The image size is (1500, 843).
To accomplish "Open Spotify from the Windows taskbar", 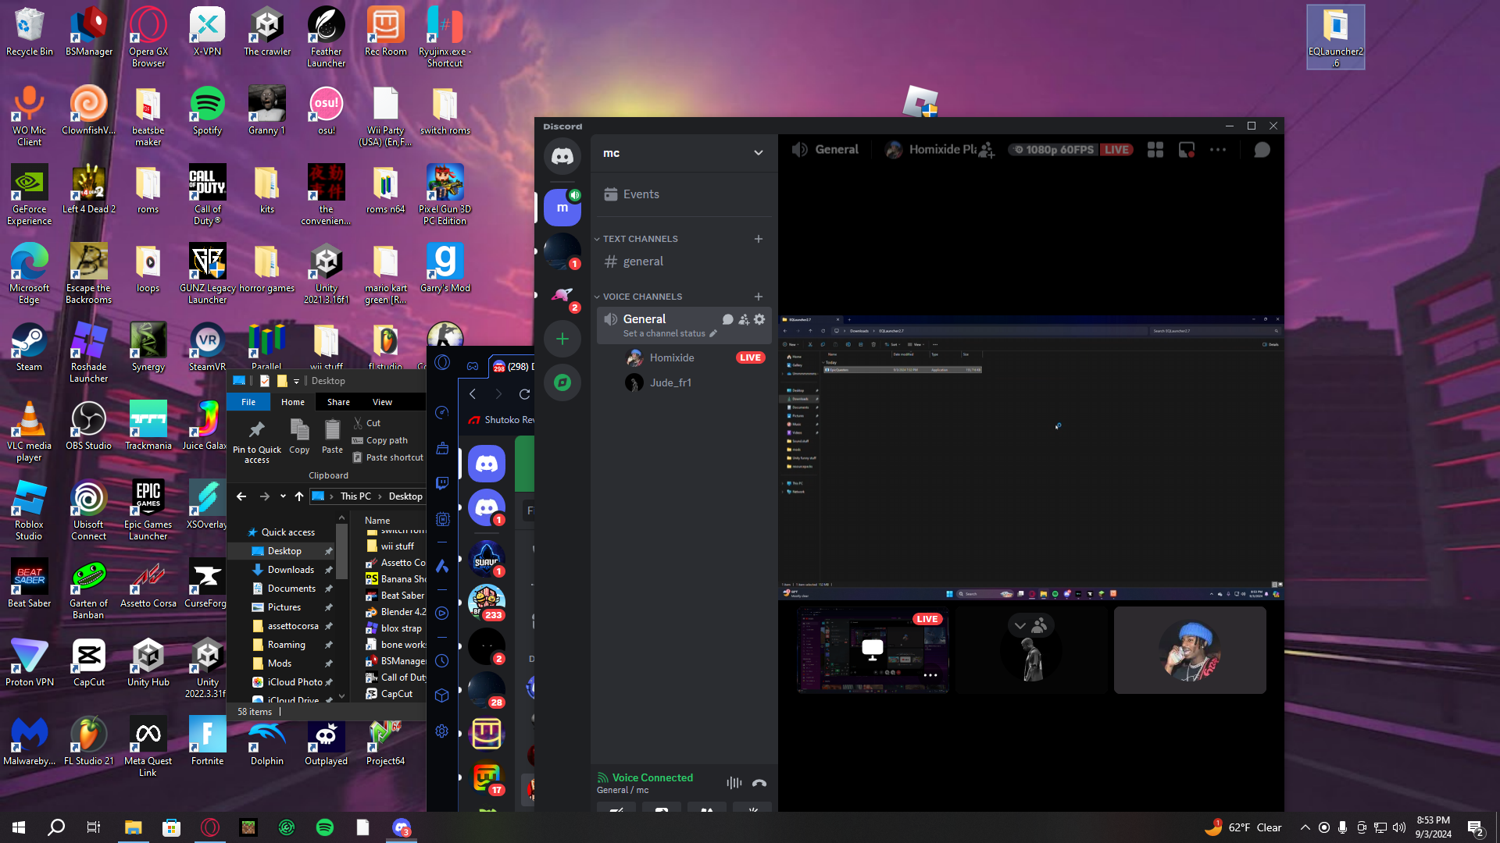I will 325,827.
